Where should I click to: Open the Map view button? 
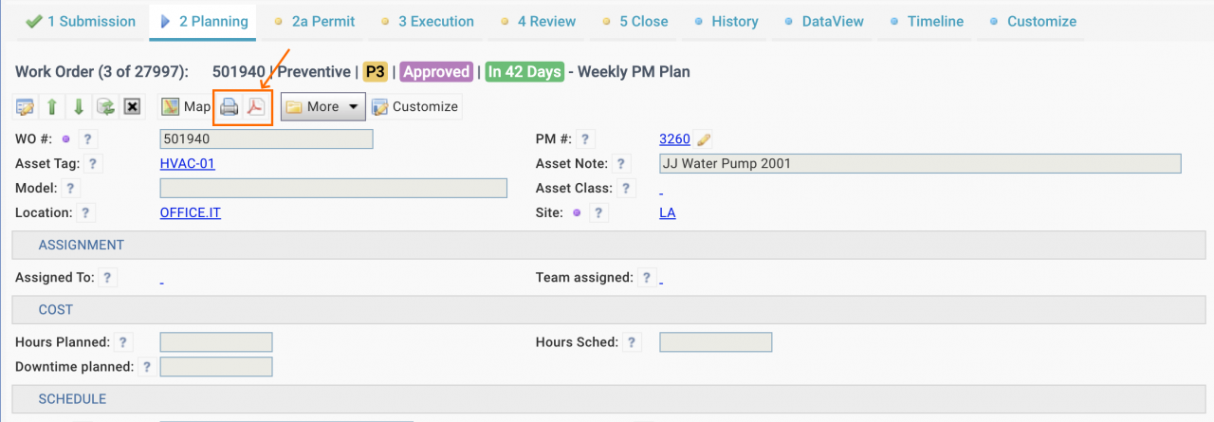(185, 107)
